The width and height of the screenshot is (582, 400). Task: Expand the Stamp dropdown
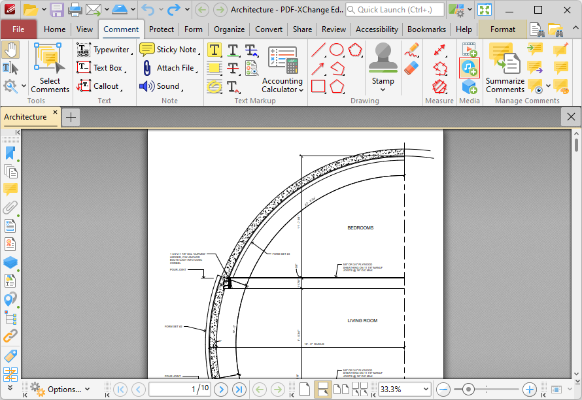(x=383, y=90)
